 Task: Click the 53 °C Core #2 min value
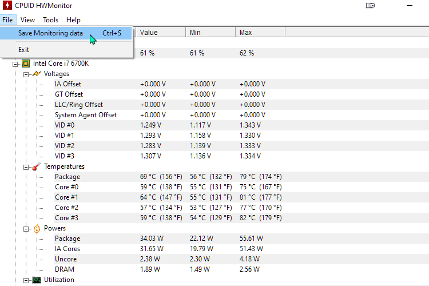tap(211, 208)
